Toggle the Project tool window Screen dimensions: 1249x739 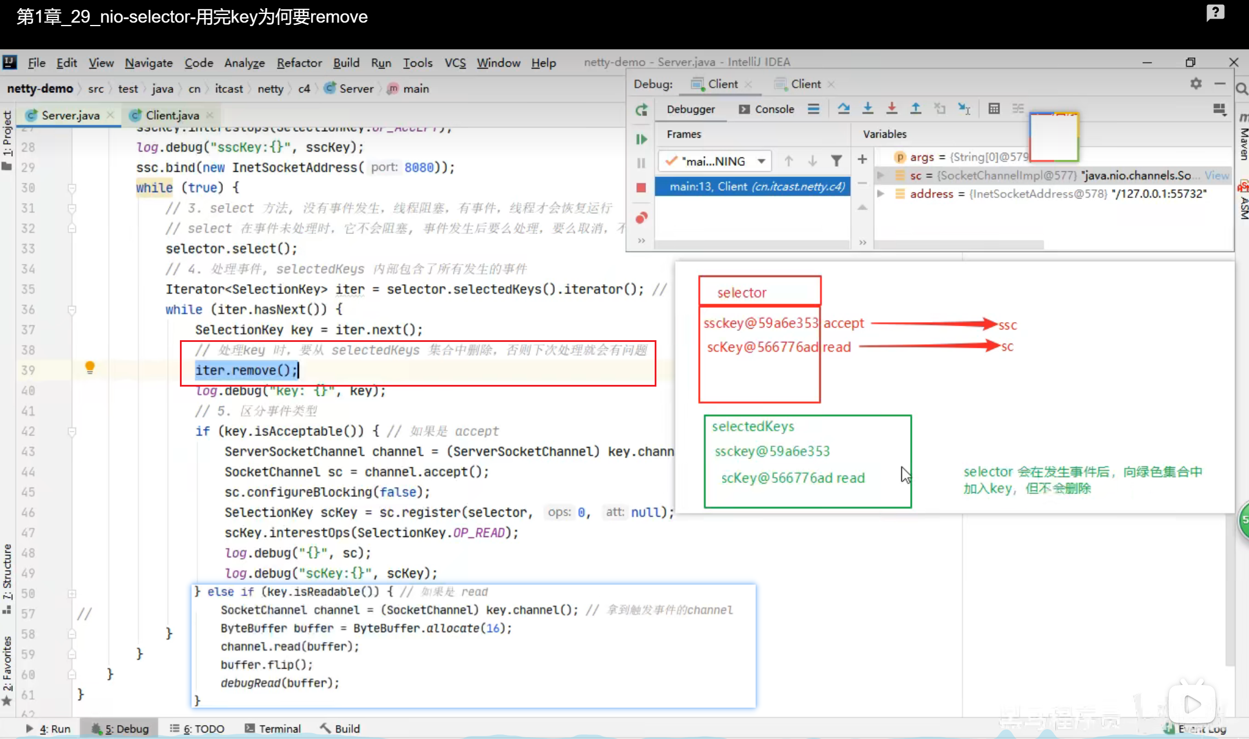coord(7,140)
